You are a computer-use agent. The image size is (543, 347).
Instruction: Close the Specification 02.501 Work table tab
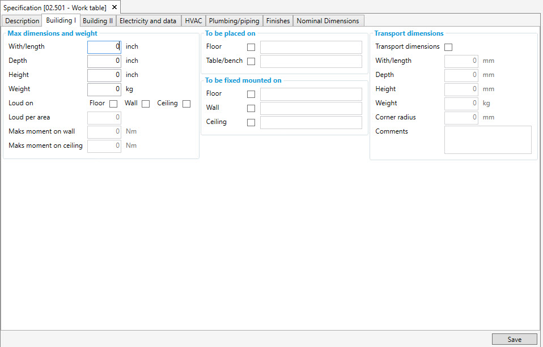pos(114,7)
